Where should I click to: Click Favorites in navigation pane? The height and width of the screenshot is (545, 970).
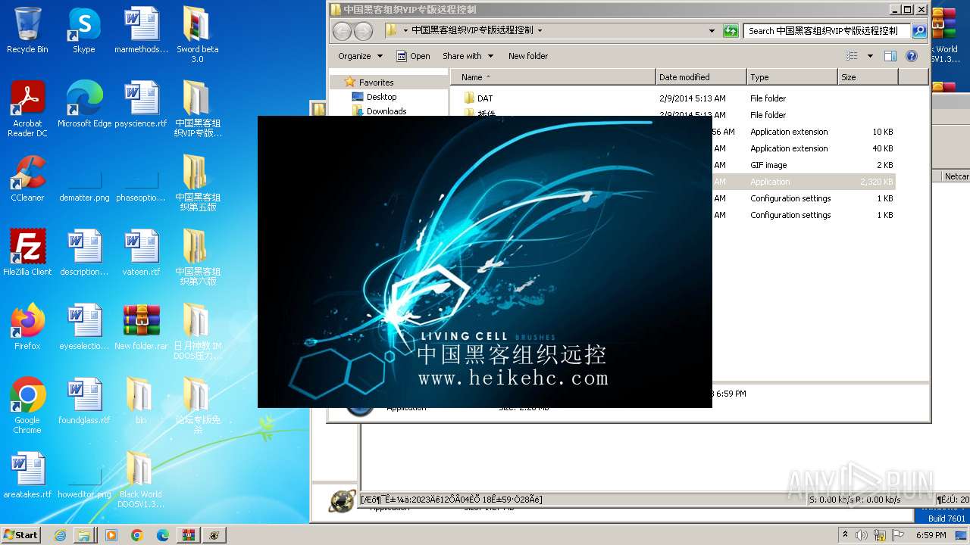pos(376,83)
